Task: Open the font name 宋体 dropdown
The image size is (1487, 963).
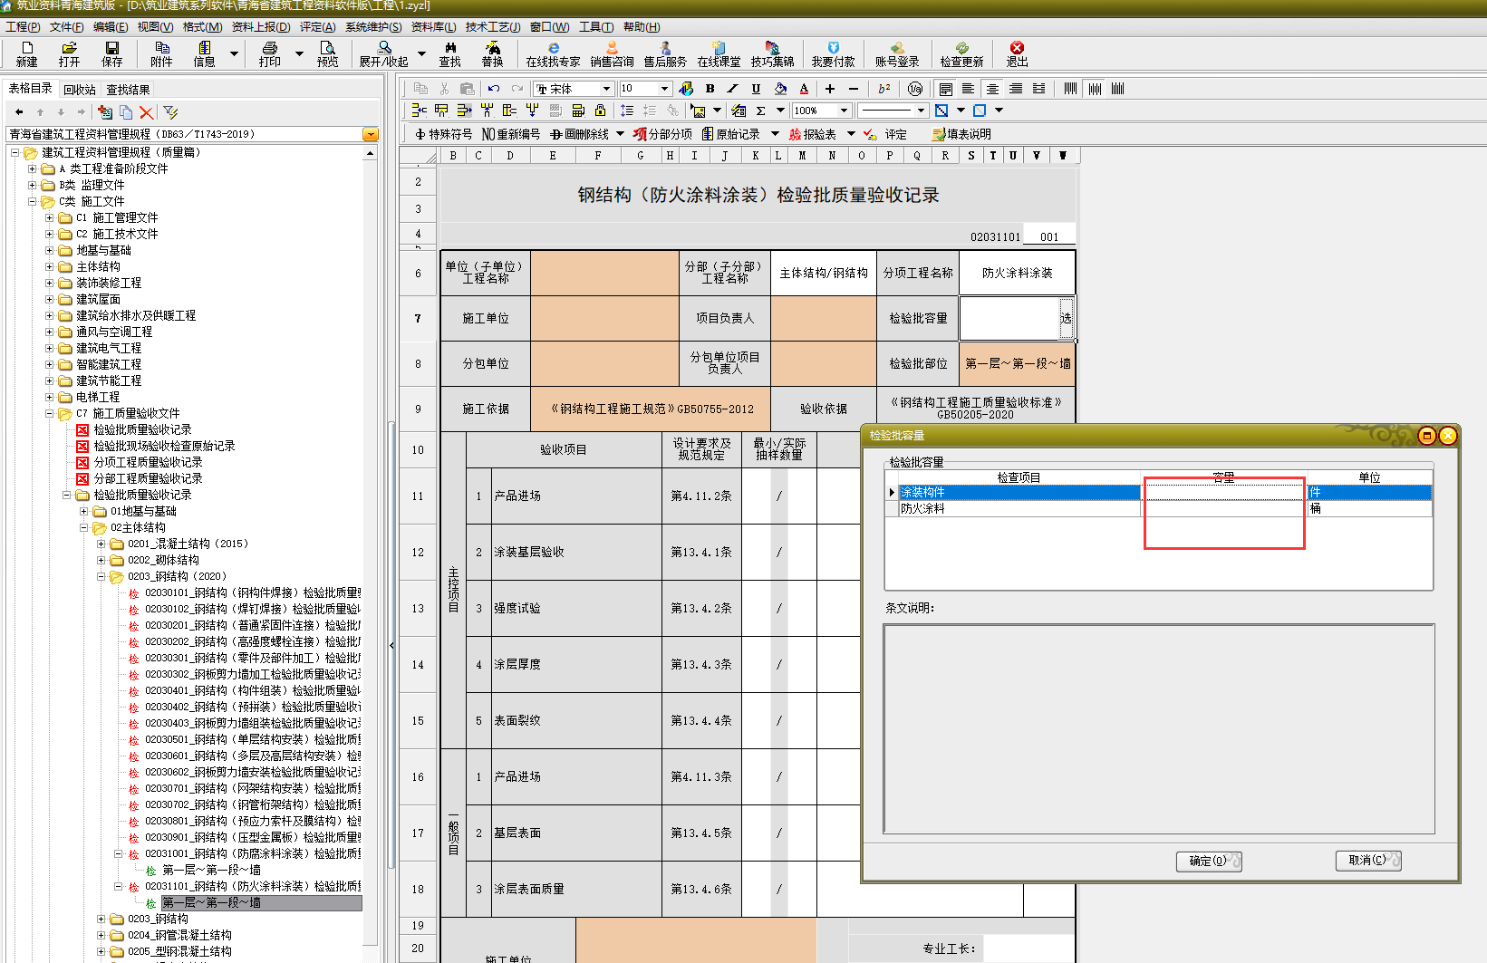Action: 606,89
